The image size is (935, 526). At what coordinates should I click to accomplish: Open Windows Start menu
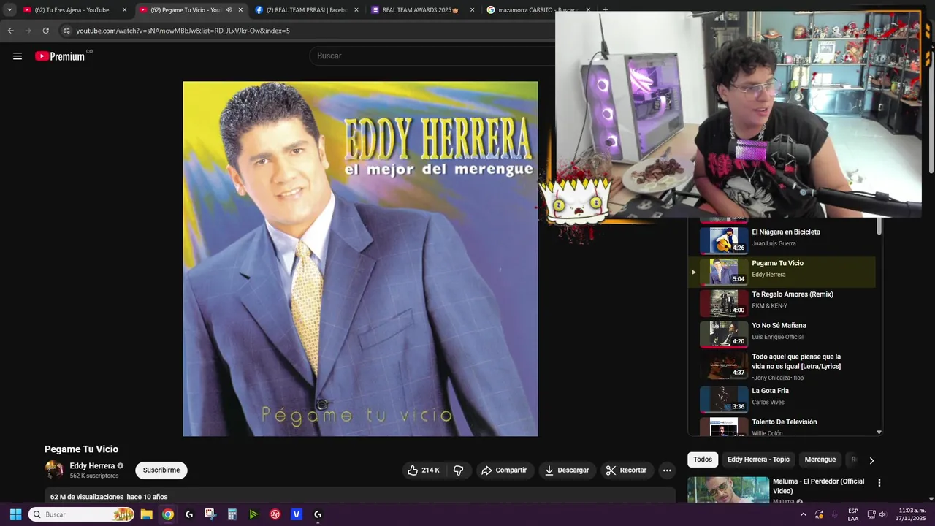coord(15,514)
